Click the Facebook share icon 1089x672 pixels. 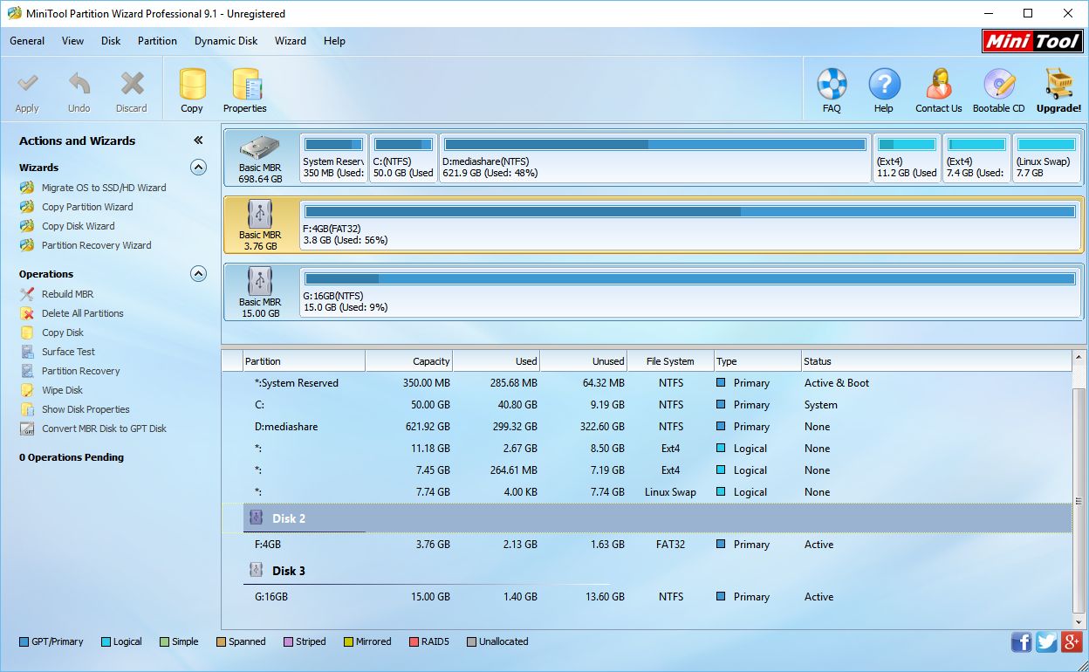coord(1021,642)
